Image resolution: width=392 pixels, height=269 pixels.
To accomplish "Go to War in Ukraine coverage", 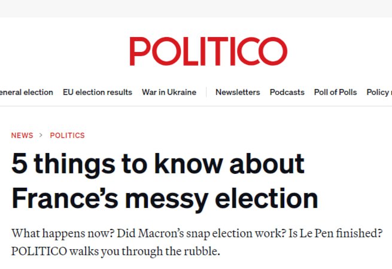I will tap(169, 92).
